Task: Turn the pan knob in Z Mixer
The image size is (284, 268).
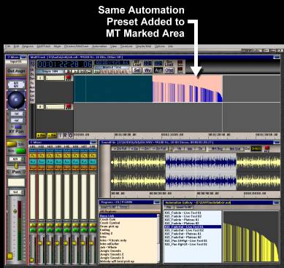Action: pos(16,100)
